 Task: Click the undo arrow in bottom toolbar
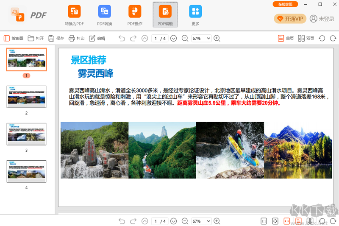[122, 221]
